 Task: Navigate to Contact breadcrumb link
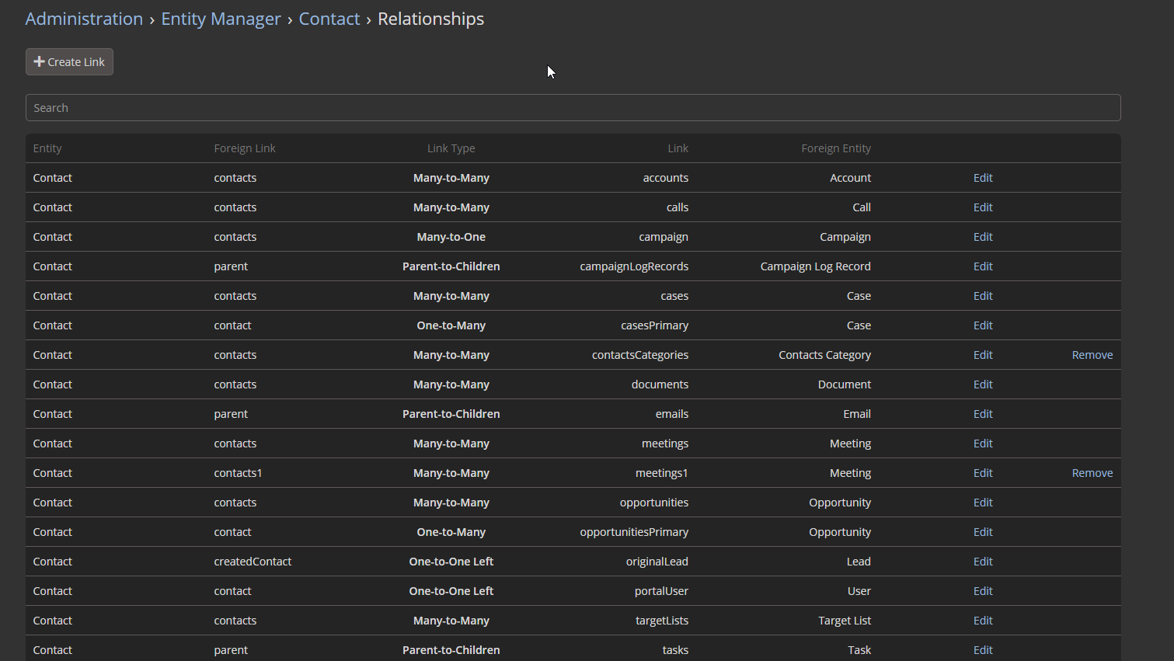click(329, 19)
